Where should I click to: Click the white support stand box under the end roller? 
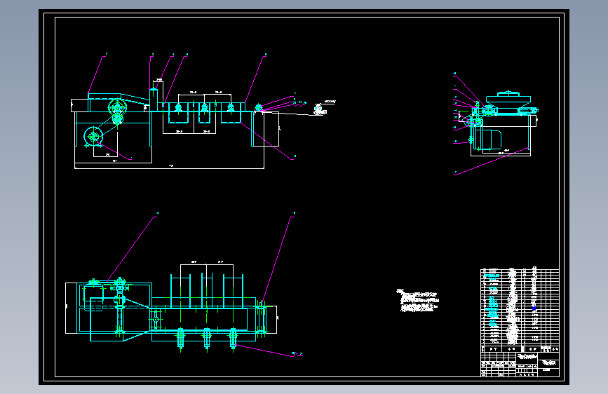[x=265, y=129]
